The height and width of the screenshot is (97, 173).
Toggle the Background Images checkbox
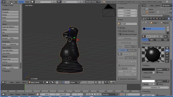[x=121, y=34]
